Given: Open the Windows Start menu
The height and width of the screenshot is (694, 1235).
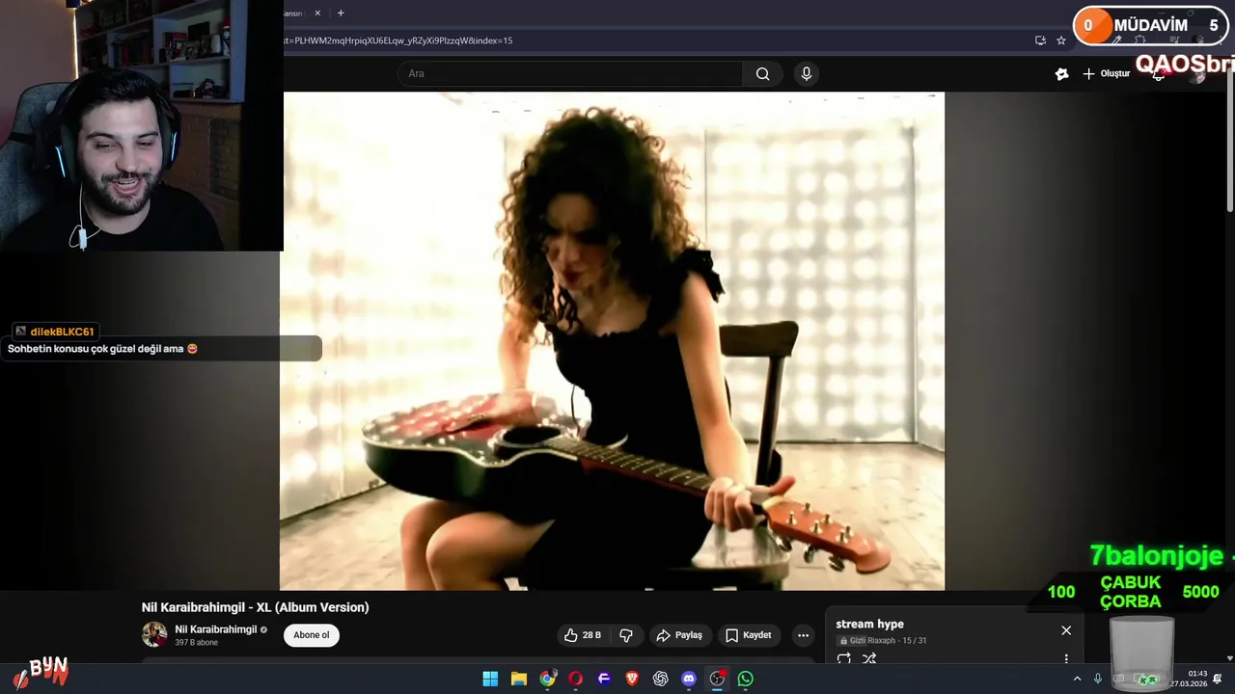Looking at the screenshot, I should click(x=490, y=679).
